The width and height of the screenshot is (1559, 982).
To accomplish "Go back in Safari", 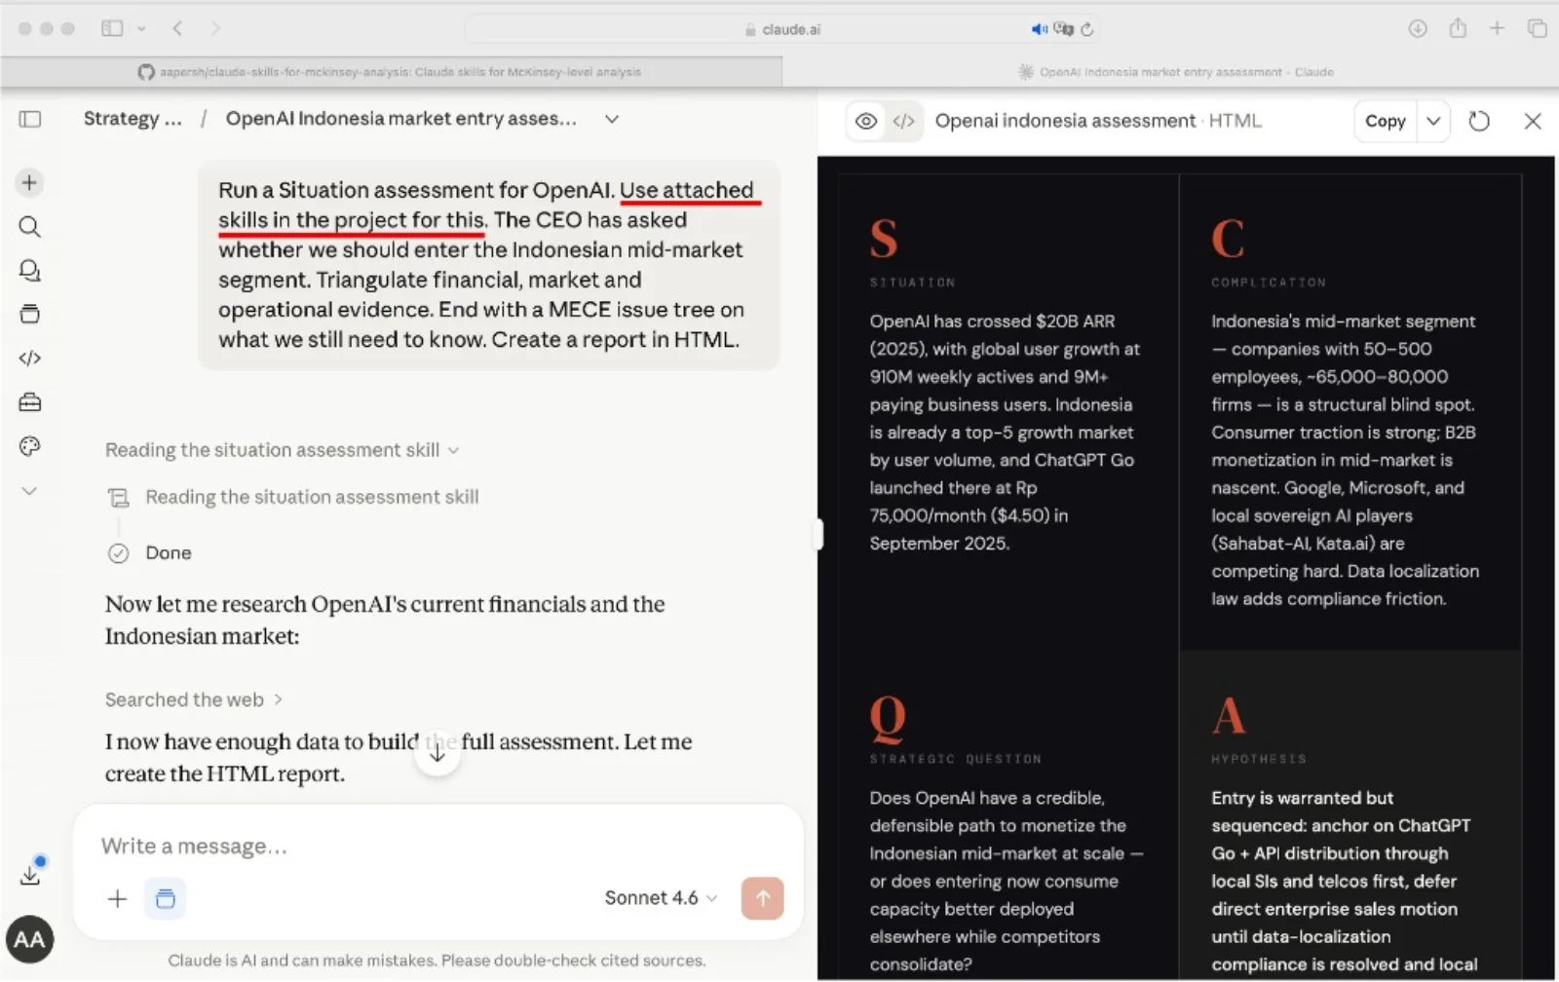I will pos(177,28).
